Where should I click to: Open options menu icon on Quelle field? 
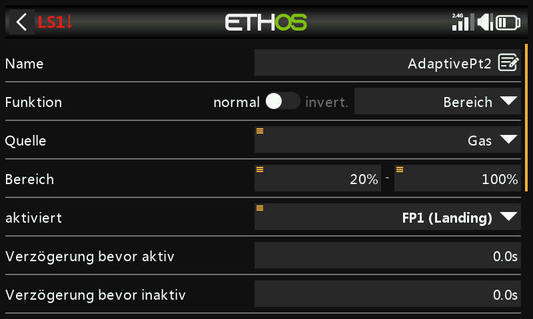coord(260,131)
